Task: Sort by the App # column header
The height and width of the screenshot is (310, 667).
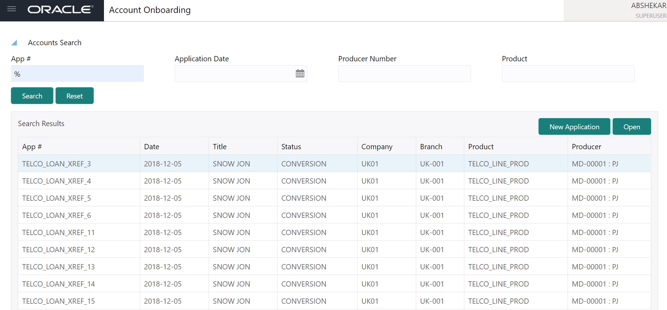Action: [x=32, y=147]
